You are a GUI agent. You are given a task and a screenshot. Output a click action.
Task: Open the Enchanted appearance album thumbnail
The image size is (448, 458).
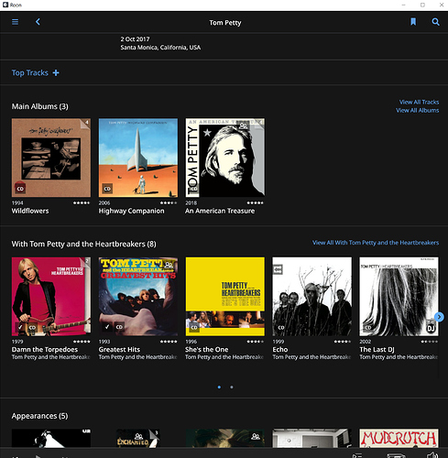pos(138,439)
